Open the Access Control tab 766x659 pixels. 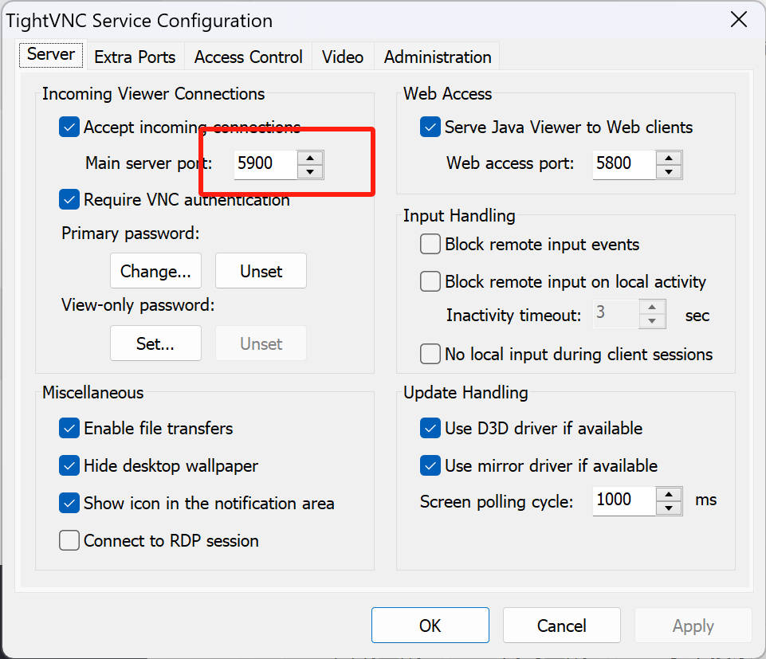[248, 57]
